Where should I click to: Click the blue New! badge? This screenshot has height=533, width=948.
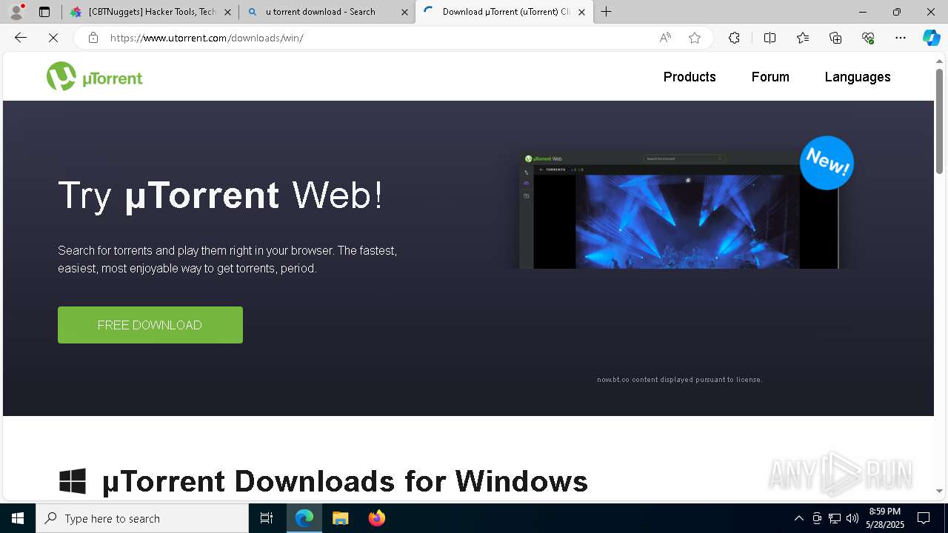click(827, 163)
